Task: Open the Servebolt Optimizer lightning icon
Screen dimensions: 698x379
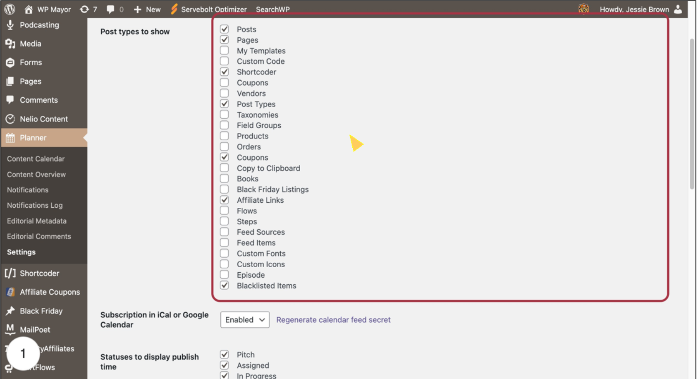Action: click(x=174, y=9)
